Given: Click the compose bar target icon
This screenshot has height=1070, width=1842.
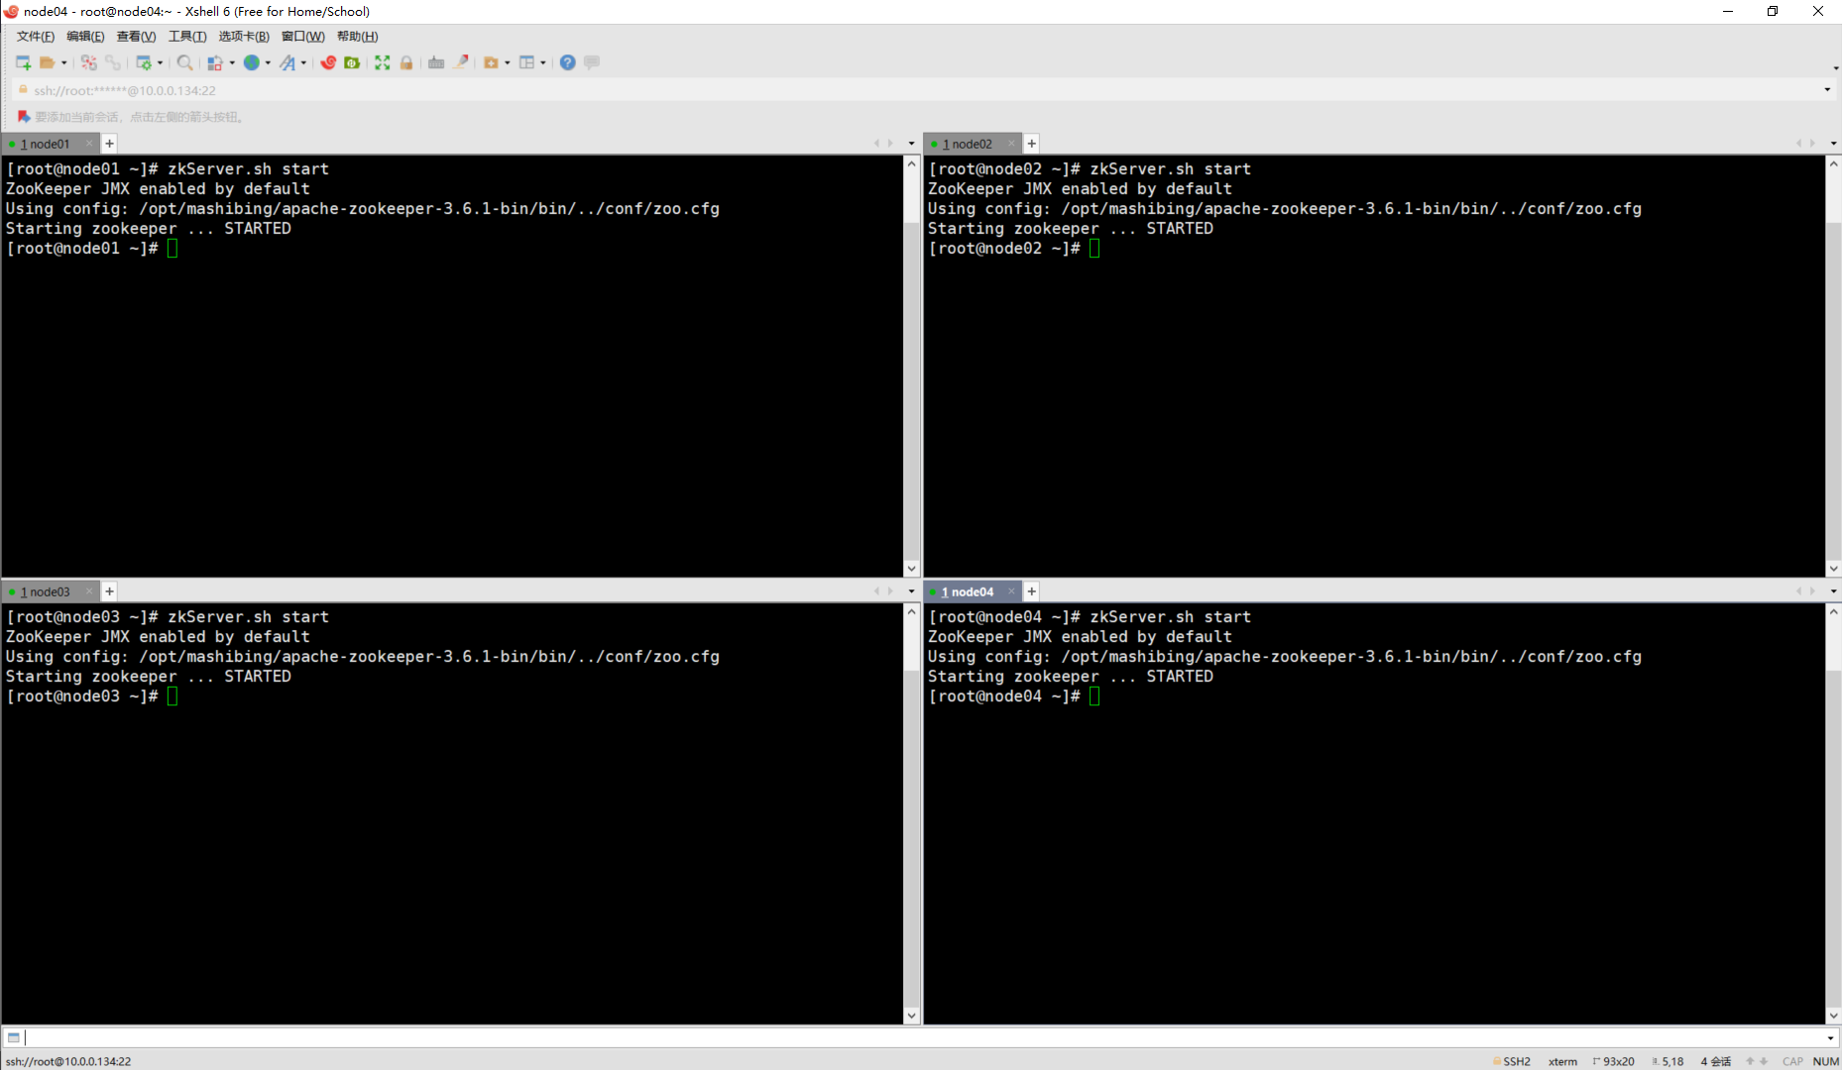Looking at the screenshot, I should coord(13,1037).
